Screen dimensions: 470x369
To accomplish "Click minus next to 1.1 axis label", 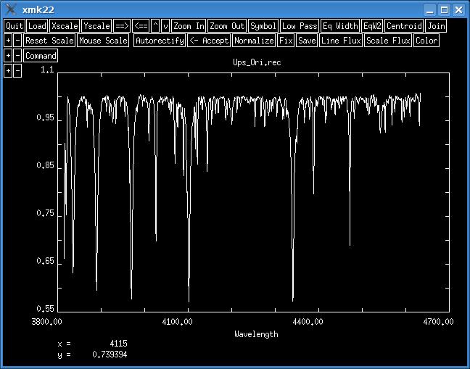I will point(17,71).
